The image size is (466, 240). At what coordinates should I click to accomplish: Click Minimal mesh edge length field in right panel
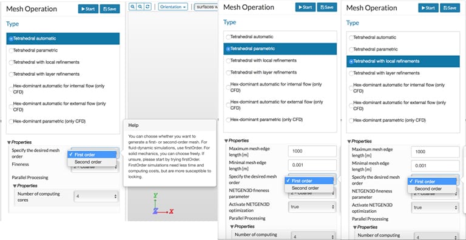[x=435, y=165]
